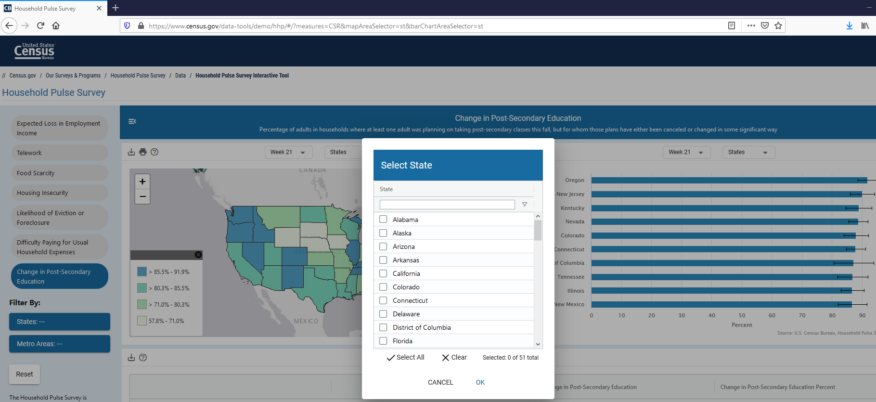Close the map legend panel
Screen dimensions: 876x402
198,255
